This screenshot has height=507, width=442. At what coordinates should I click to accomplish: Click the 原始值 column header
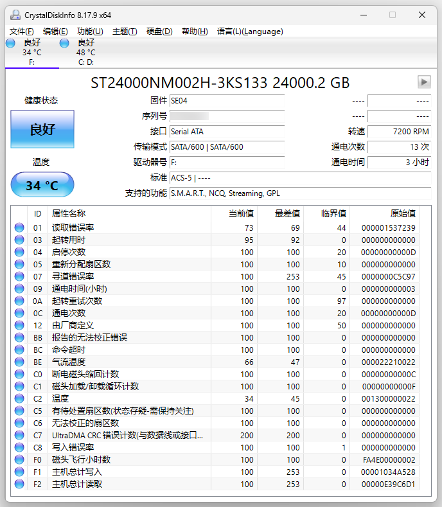384,213
